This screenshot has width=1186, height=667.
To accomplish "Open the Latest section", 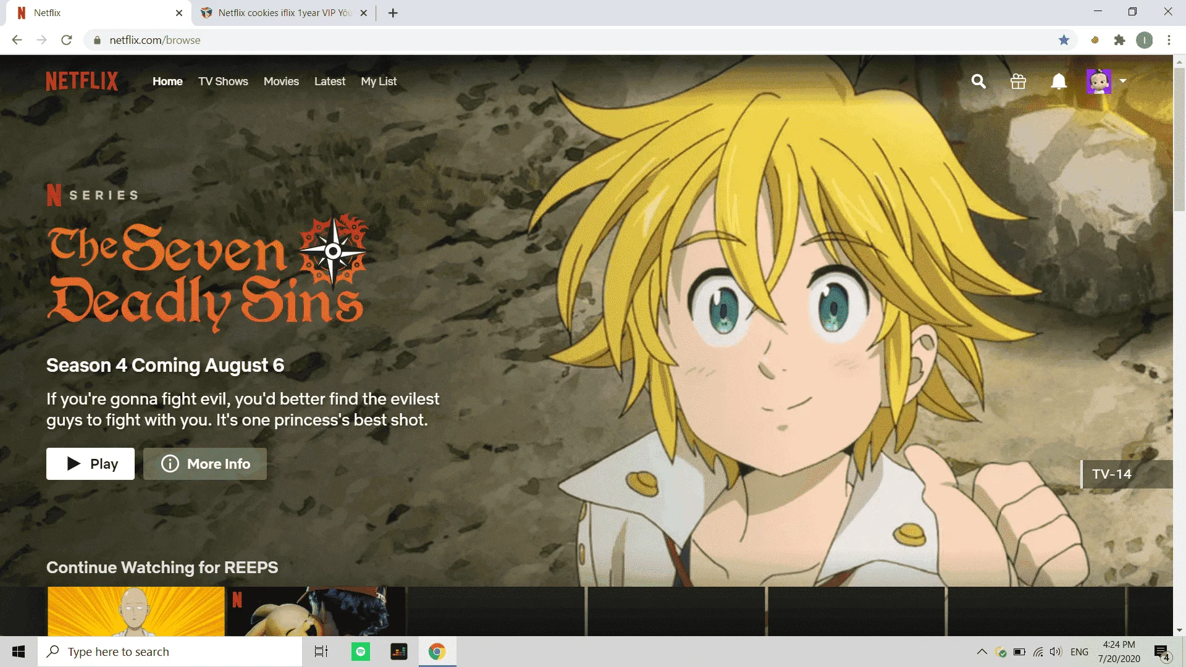I will 330,82.
